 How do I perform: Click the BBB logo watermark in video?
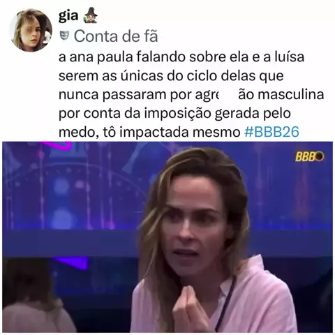click(309, 158)
